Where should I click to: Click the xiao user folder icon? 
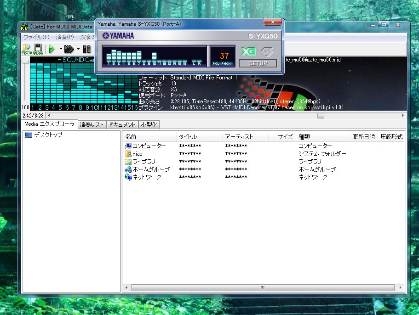point(128,154)
